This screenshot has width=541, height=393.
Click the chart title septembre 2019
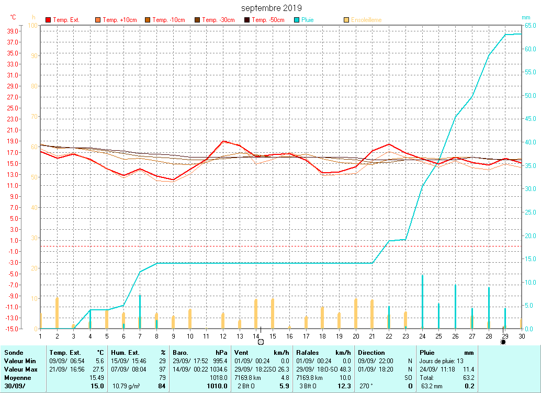tap(271, 8)
